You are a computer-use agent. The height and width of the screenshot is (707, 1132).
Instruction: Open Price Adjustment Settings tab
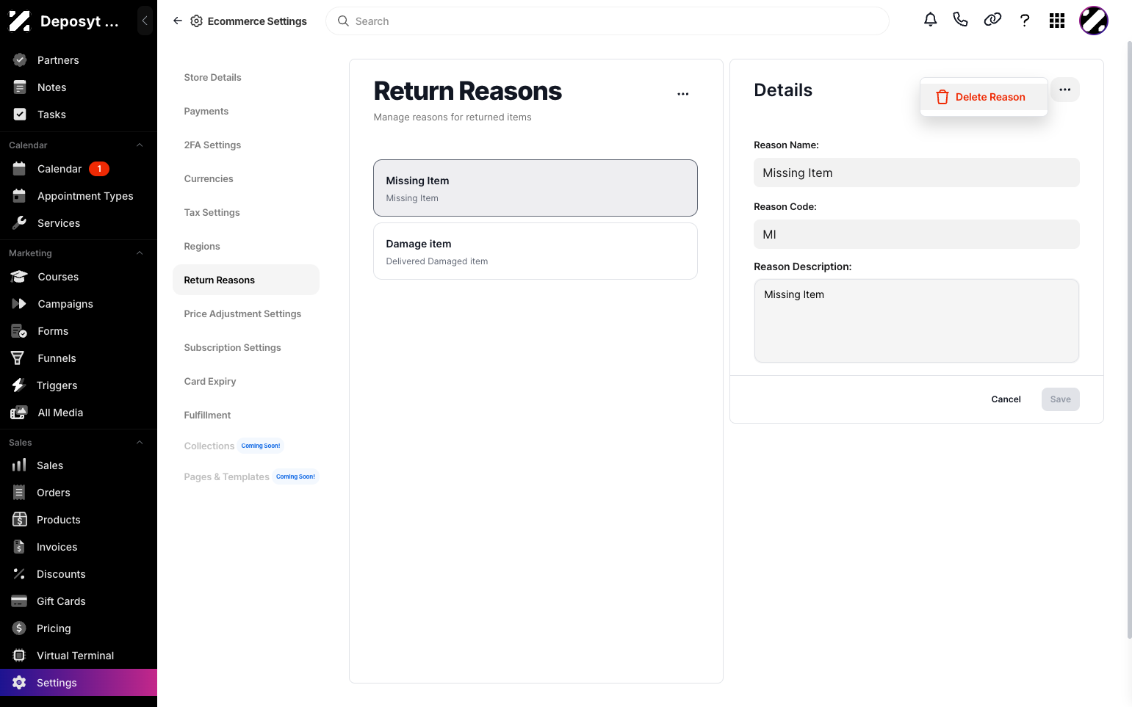(x=242, y=313)
